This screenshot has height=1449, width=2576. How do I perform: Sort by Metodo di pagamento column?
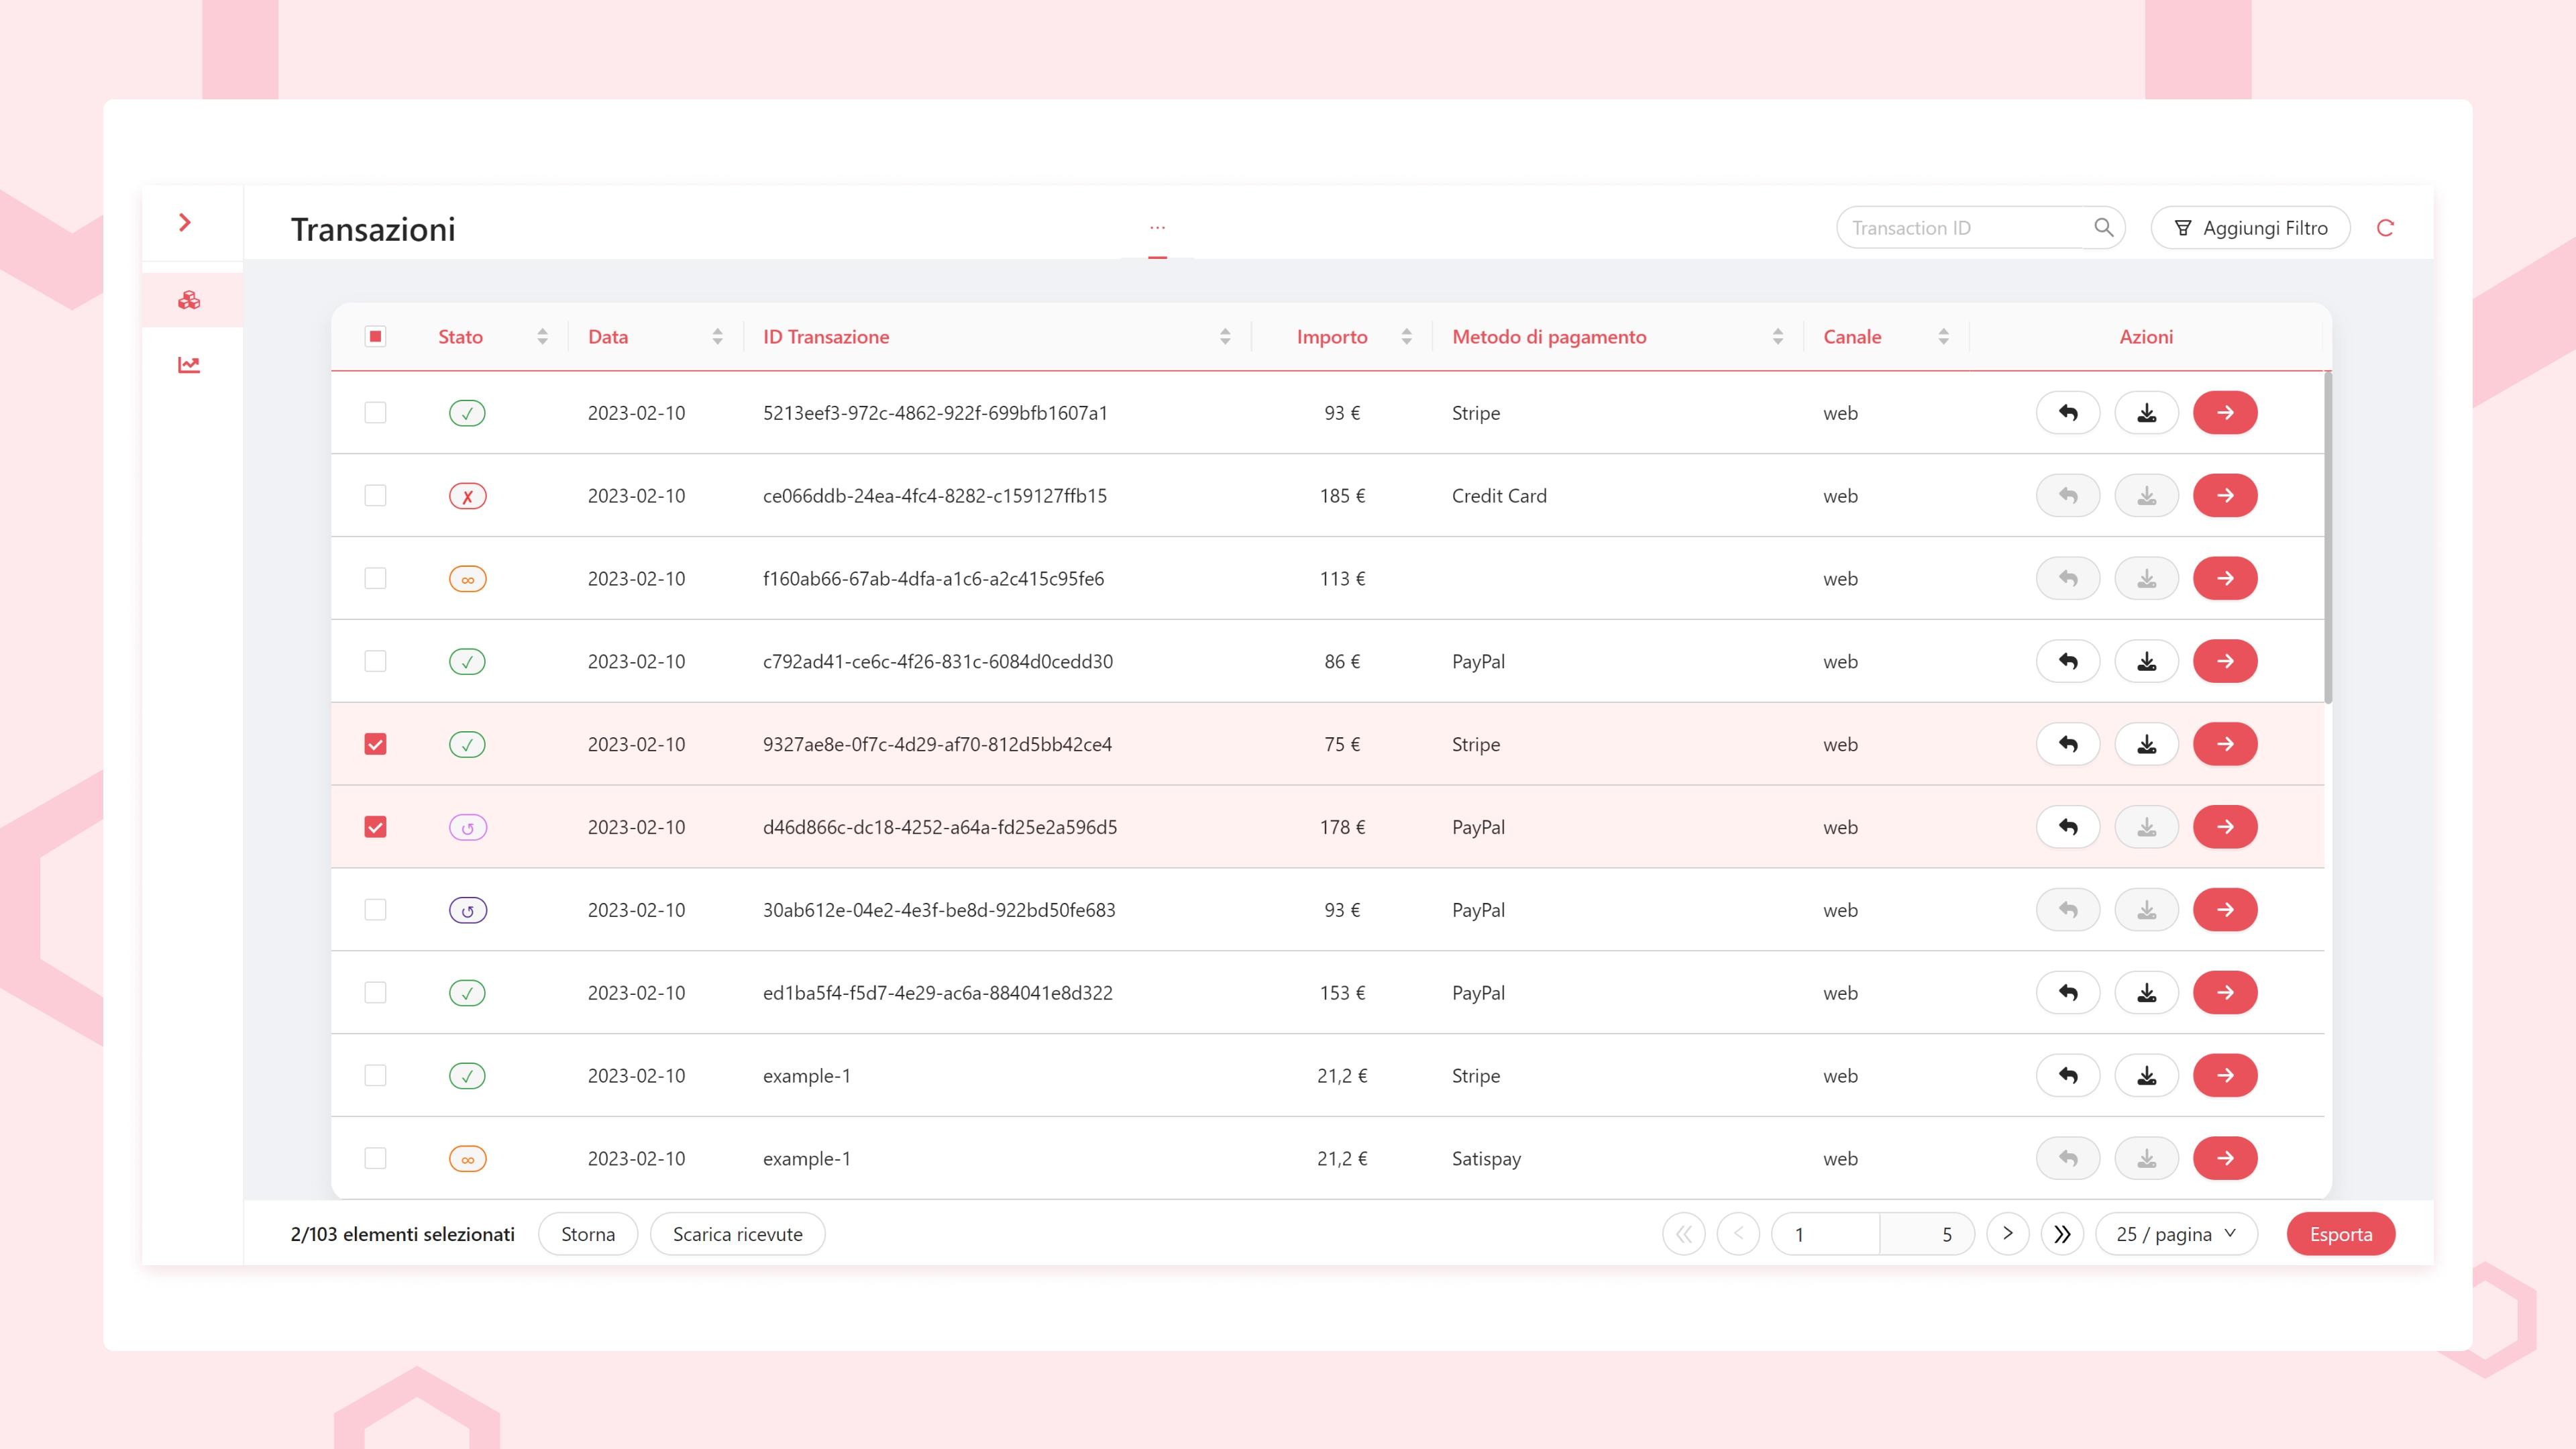point(1777,337)
